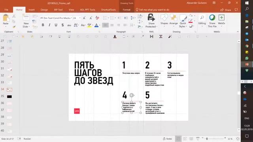Toggle Strikethrough formatting
Screen dimensions: 253x142
pyautogui.click(x=69, y=25)
